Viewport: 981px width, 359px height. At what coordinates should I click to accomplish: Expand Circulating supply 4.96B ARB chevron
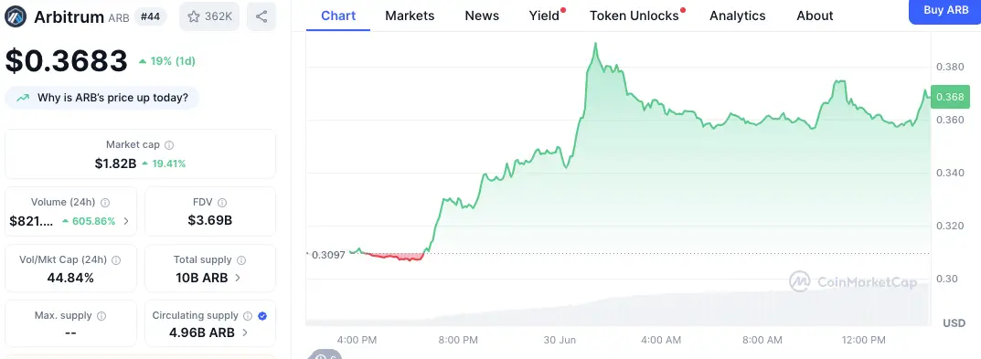245,333
